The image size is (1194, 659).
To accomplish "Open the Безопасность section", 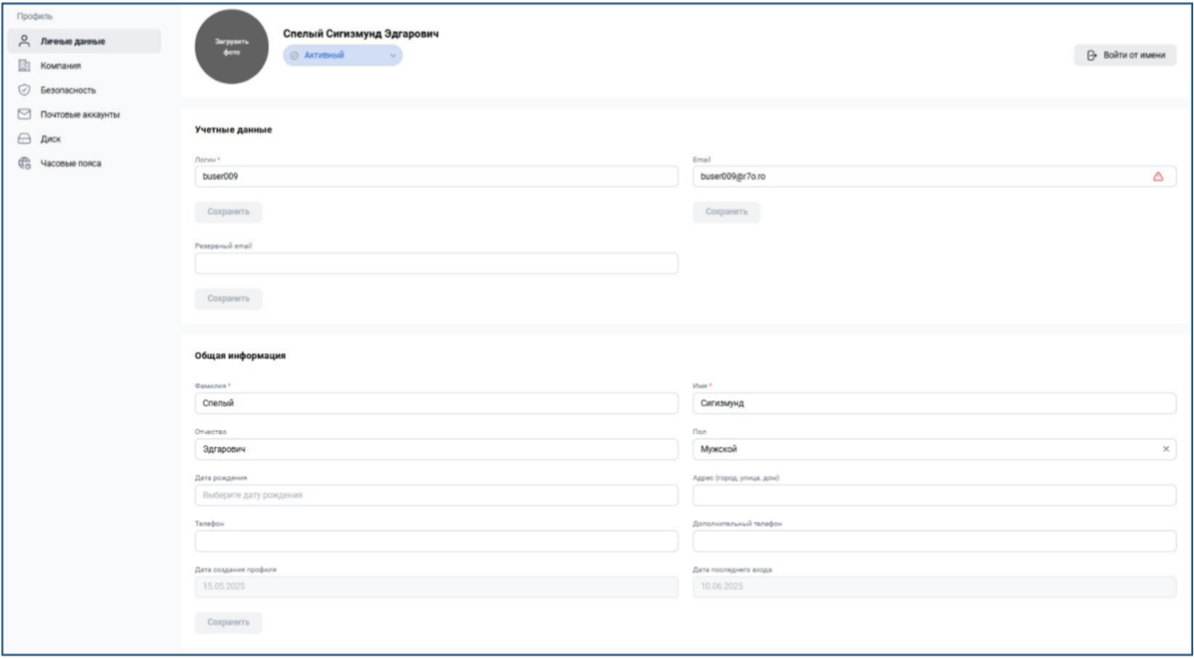I will tap(84, 89).
